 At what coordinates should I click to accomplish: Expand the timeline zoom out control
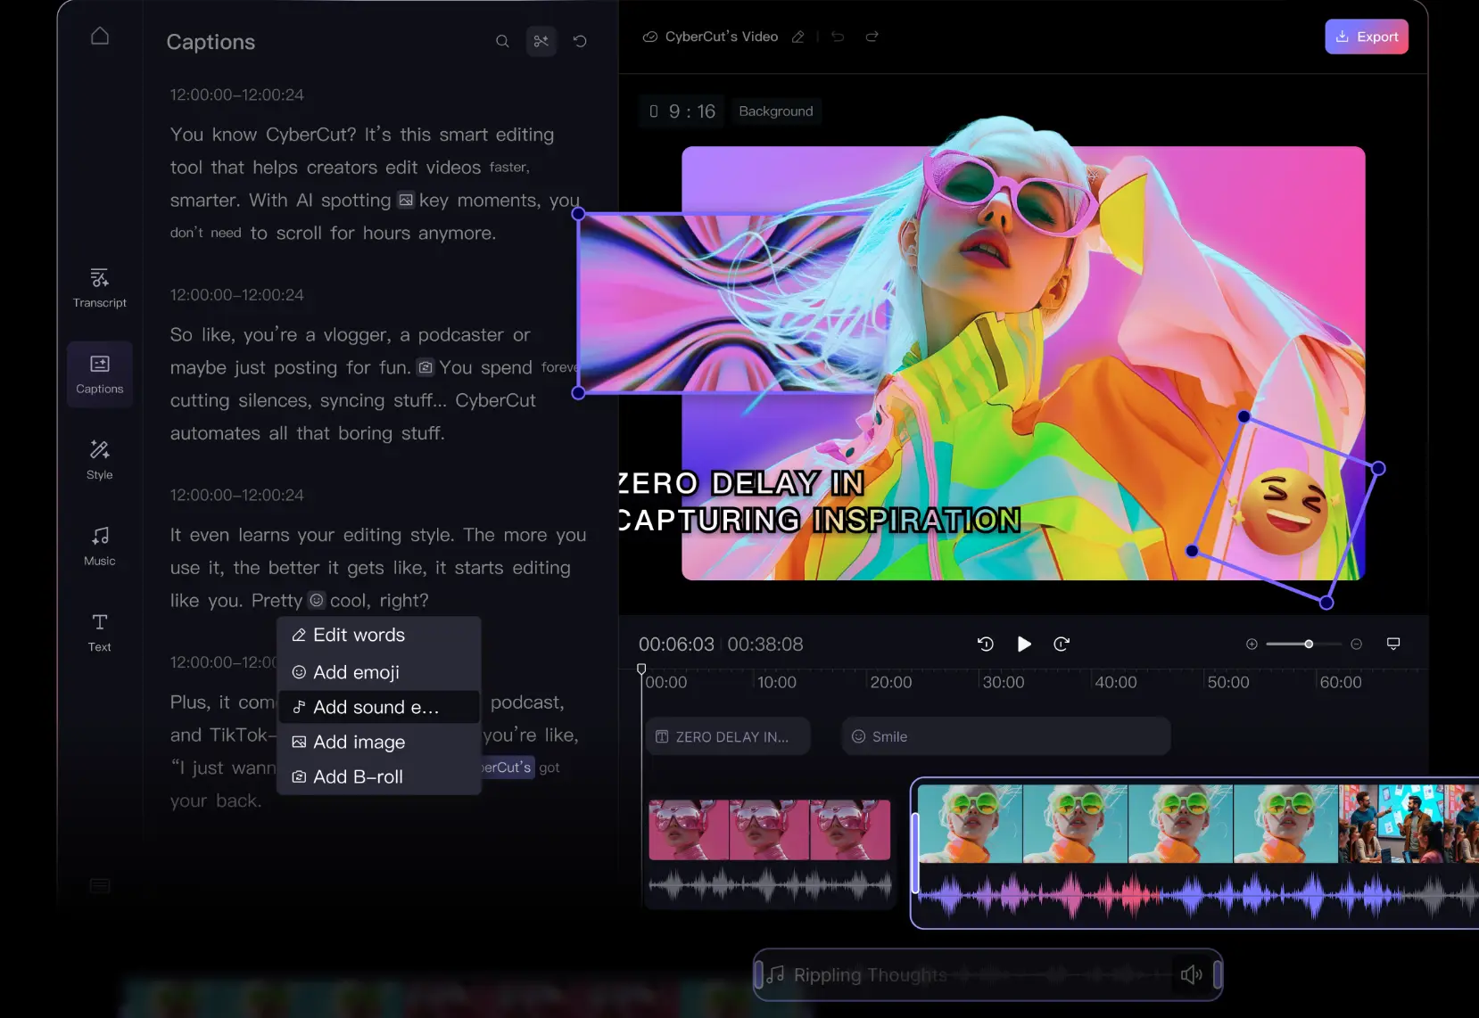pyautogui.click(x=1356, y=643)
